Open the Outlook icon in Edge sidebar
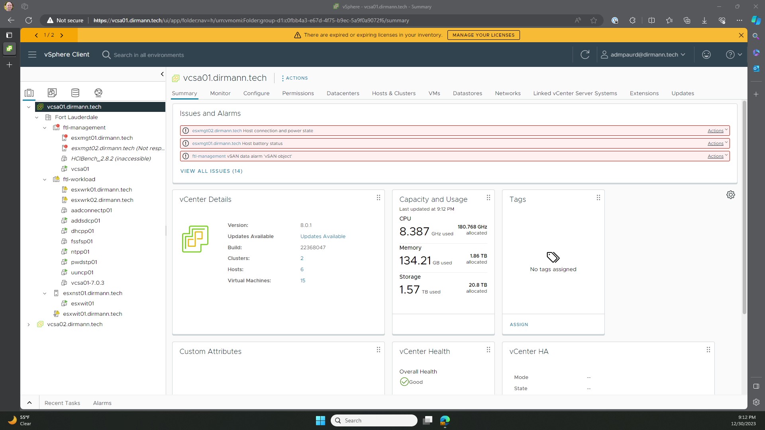 (756, 68)
